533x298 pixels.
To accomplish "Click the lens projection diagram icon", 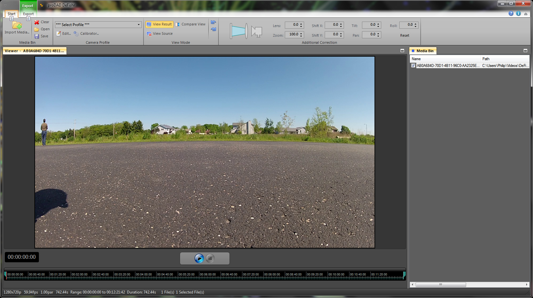I will (x=239, y=31).
